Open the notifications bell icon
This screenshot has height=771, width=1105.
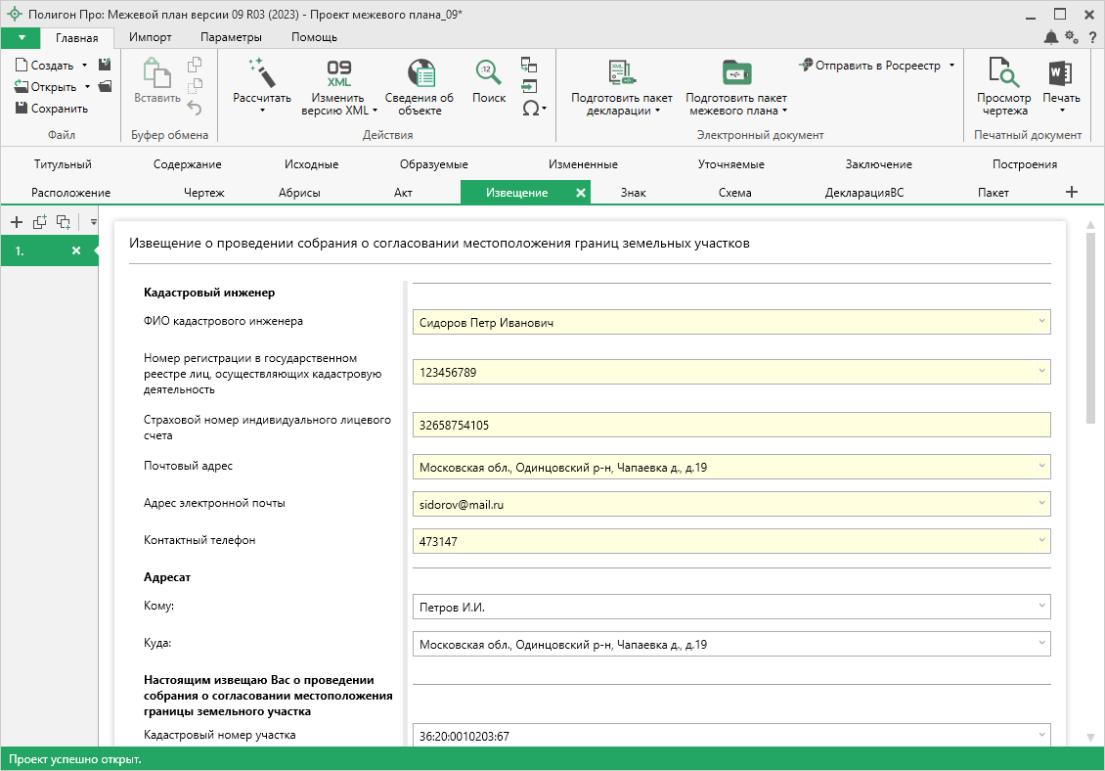[x=1050, y=37]
